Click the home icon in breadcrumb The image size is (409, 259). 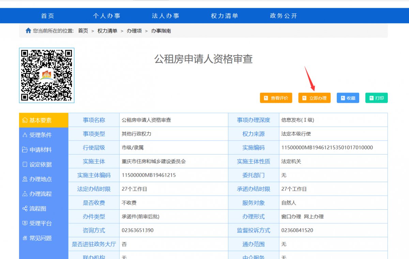(x=28, y=31)
